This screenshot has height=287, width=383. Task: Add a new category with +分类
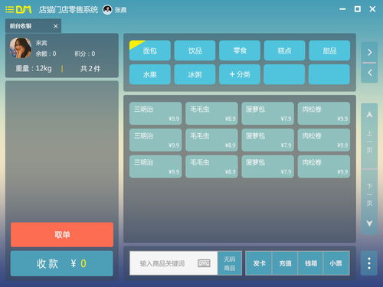(240, 74)
